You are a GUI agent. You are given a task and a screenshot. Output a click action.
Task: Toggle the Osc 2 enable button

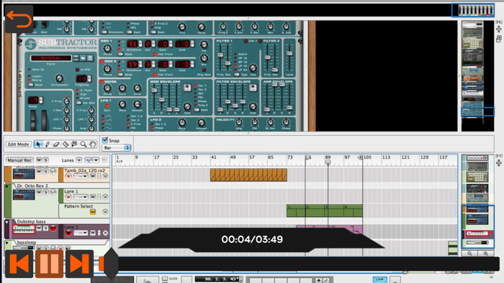pyautogui.click(x=102, y=62)
